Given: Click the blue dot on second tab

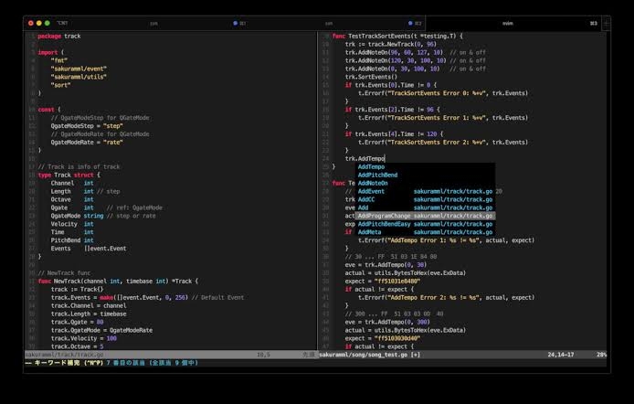Looking at the screenshot, I should 236,23.
